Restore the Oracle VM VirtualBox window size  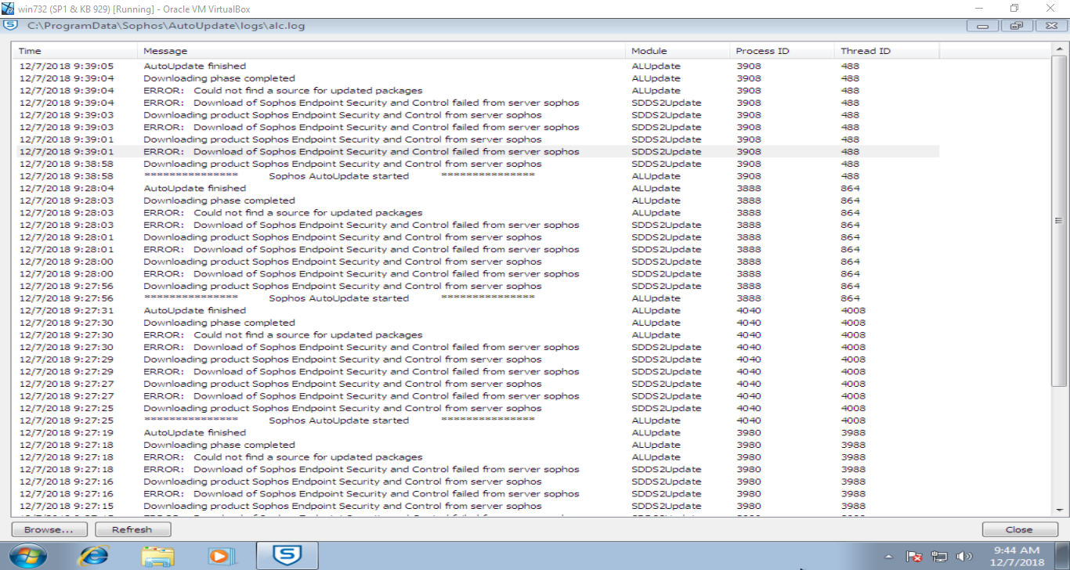pyautogui.click(x=1014, y=8)
